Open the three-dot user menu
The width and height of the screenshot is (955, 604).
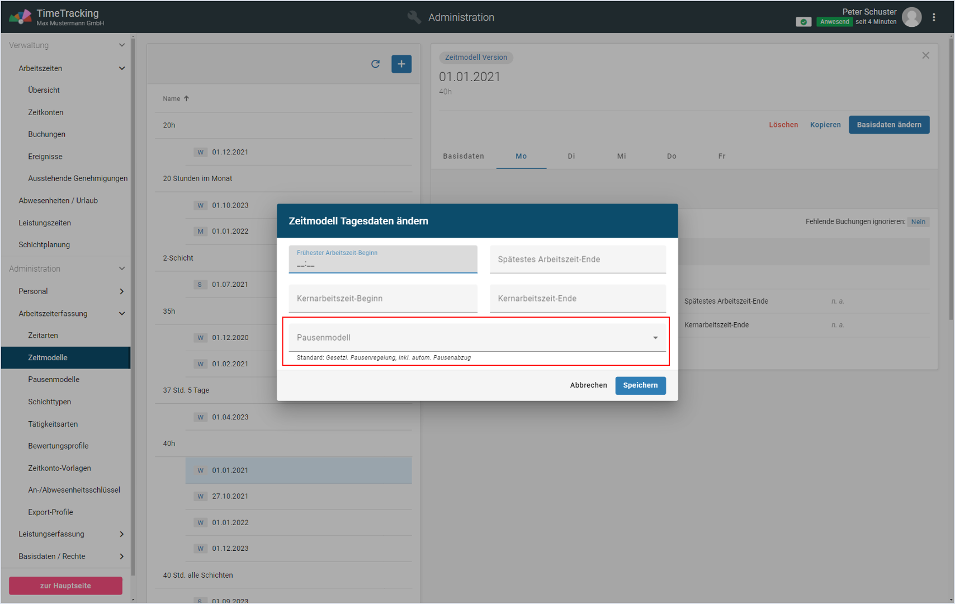[x=934, y=17]
